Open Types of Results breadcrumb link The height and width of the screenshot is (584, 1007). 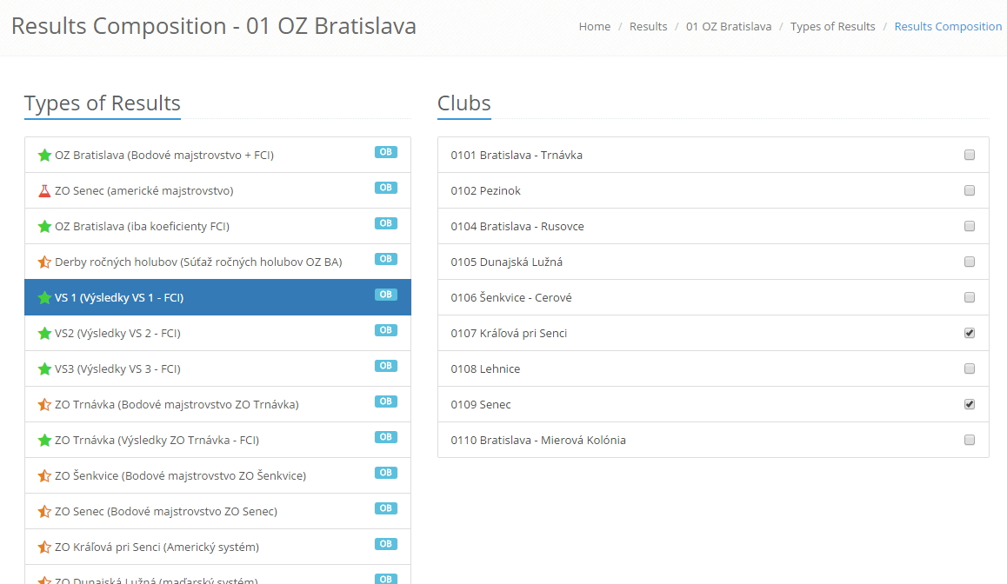(x=832, y=27)
